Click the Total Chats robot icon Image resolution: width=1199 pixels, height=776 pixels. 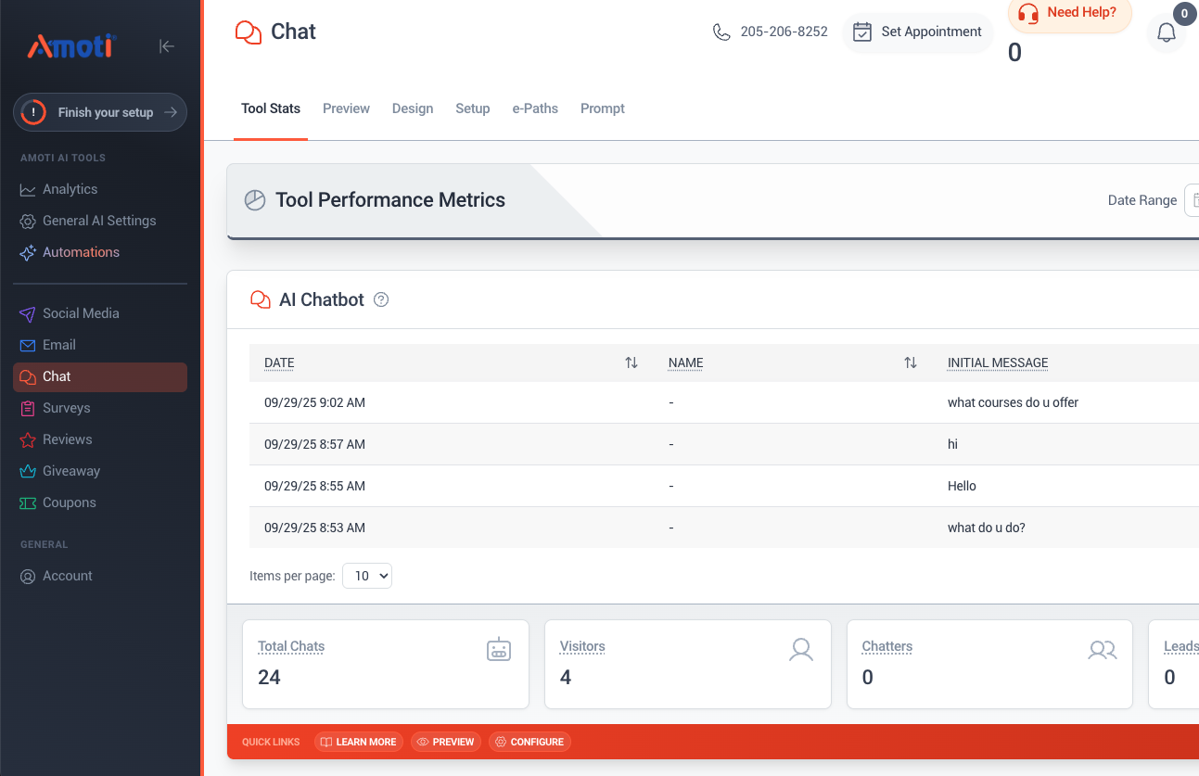click(x=499, y=650)
